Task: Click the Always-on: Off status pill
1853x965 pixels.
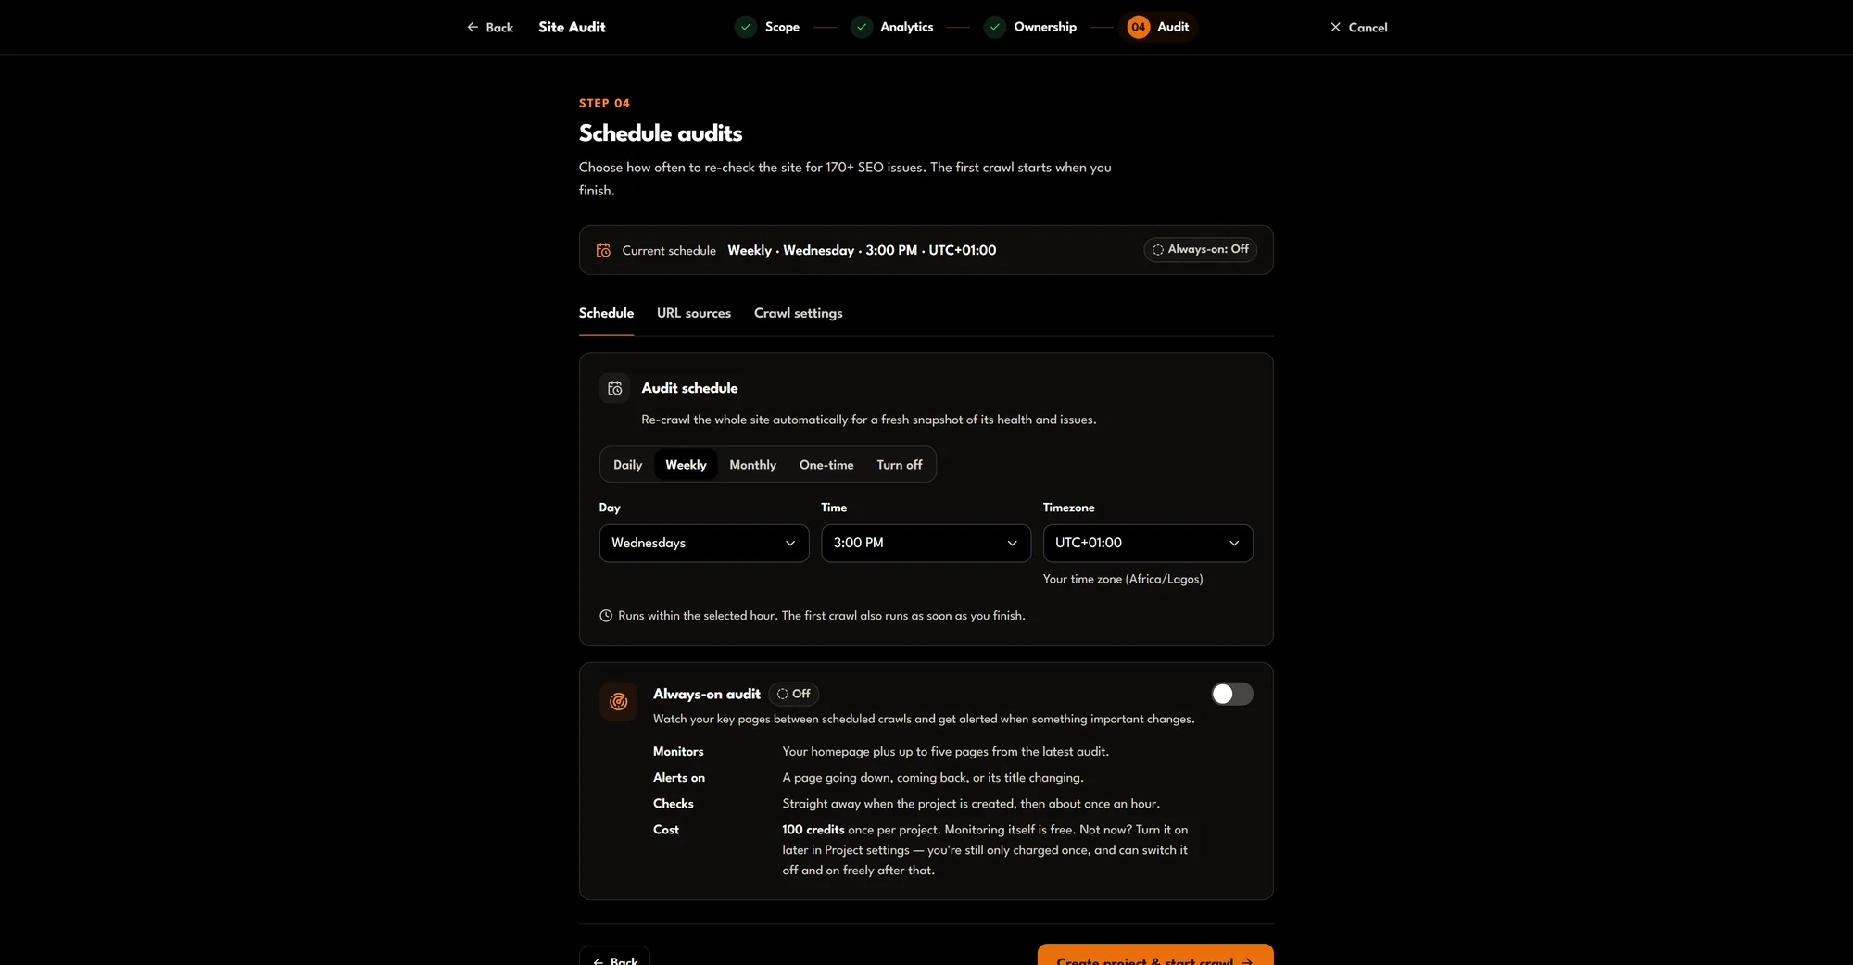Action: click(x=1200, y=250)
